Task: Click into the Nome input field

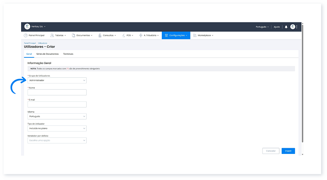Action: 57,92
